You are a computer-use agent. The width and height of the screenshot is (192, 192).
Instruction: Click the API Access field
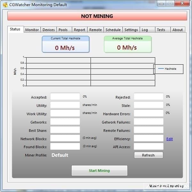148,147
